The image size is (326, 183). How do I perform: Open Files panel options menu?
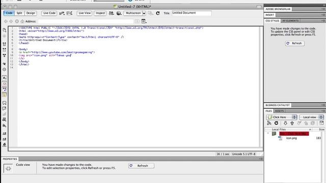point(323,111)
